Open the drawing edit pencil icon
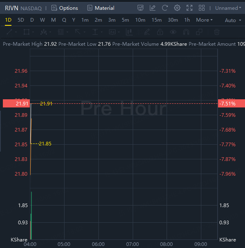The width and height of the screenshot is (245, 248). click(153, 8)
